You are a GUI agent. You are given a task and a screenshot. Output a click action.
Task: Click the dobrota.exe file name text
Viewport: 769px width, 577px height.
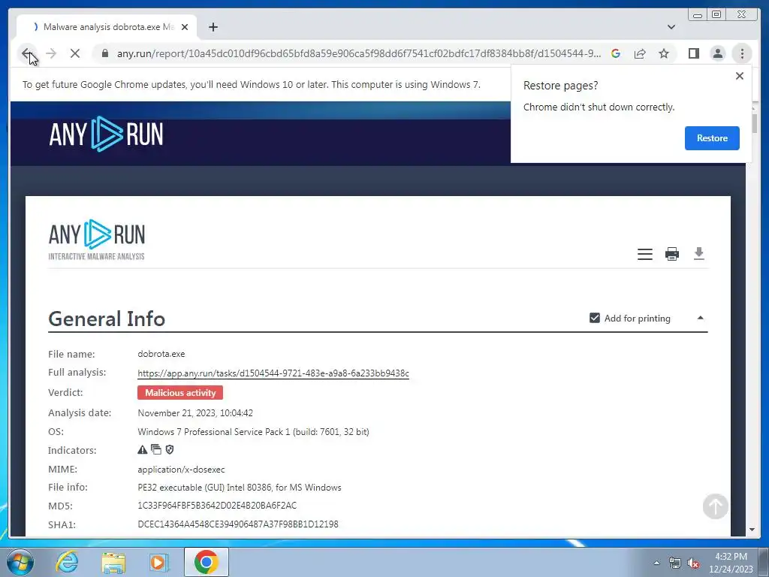click(161, 354)
